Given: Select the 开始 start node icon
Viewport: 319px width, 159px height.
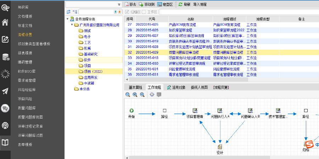Looking at the screenshot, I should (131, 111).
